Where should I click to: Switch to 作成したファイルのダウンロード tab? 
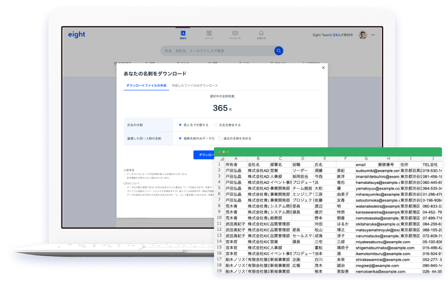tap(195, 85)
